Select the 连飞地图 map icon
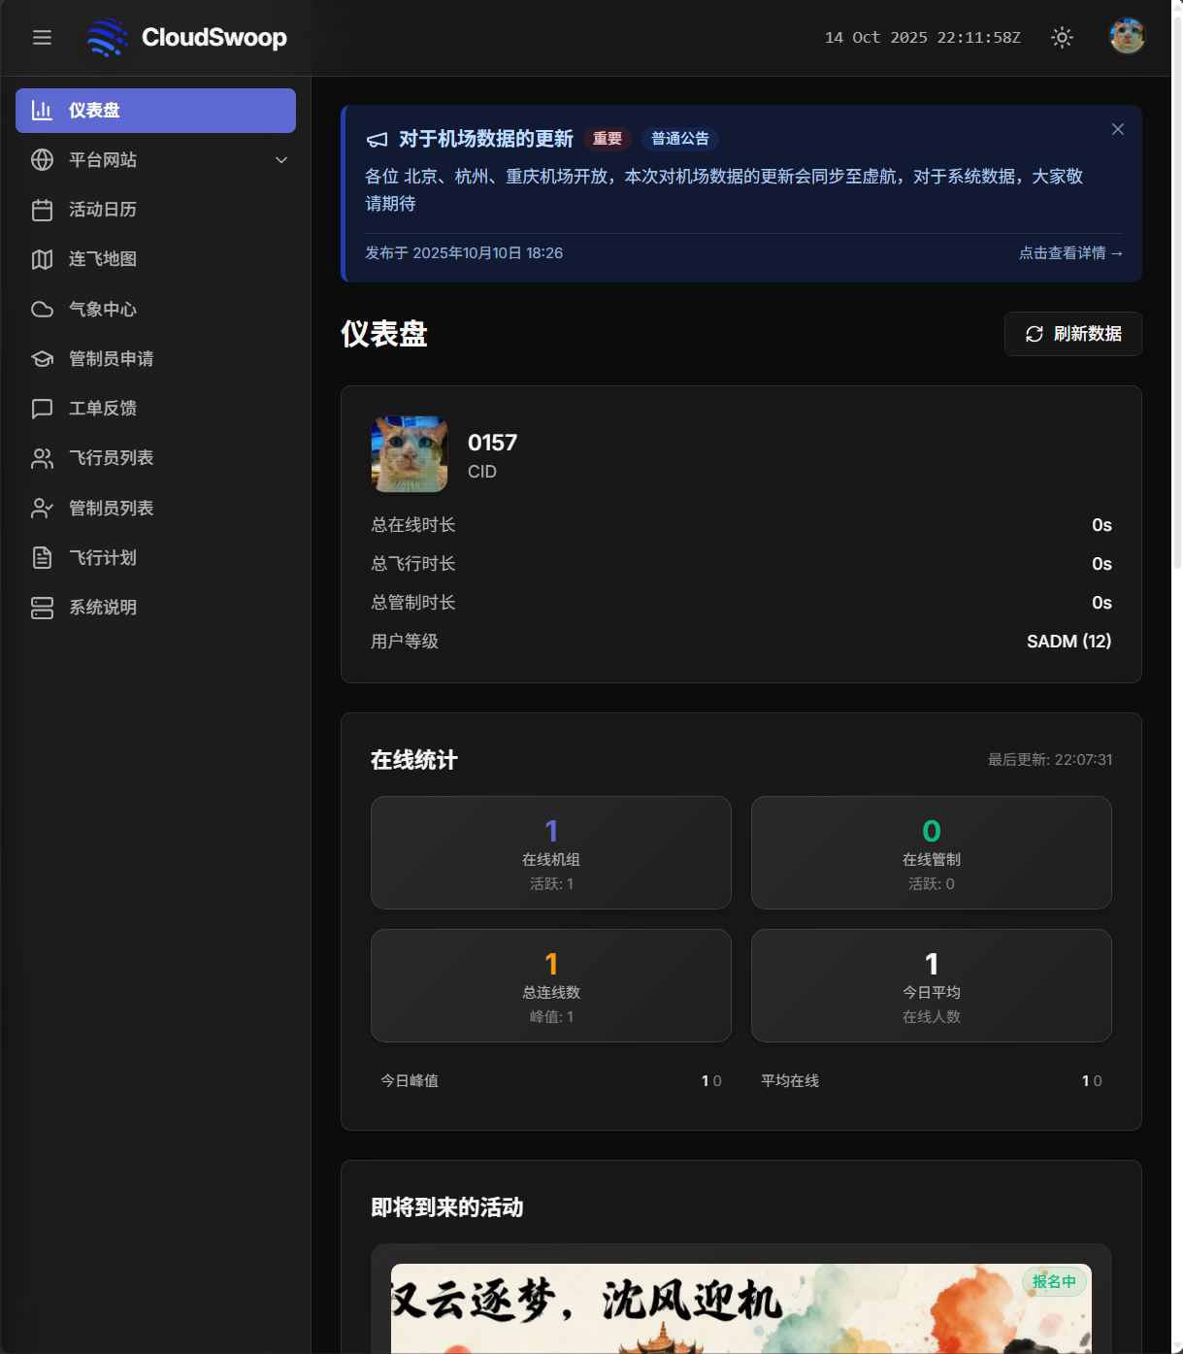Screen dimensions: 1183x1354 tap(42, 259)
